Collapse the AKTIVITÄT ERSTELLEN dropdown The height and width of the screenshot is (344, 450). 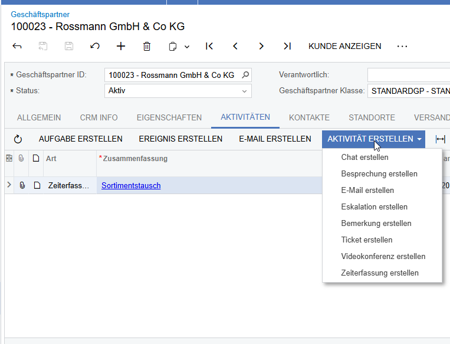click(373, 139)
